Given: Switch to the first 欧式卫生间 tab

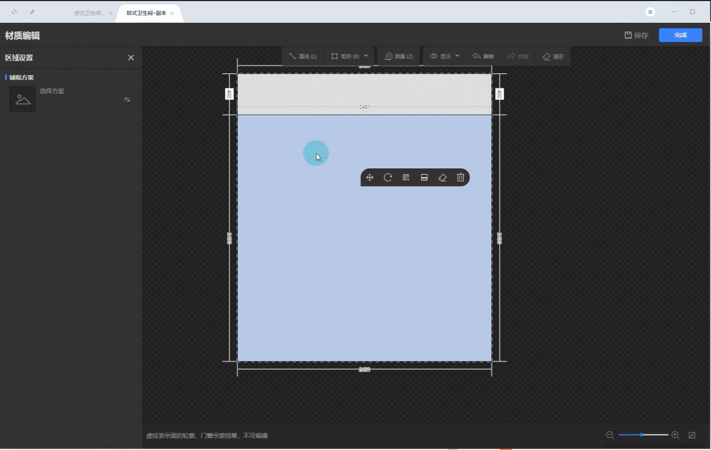Looking at the screenshot, I should coord(89,13).
